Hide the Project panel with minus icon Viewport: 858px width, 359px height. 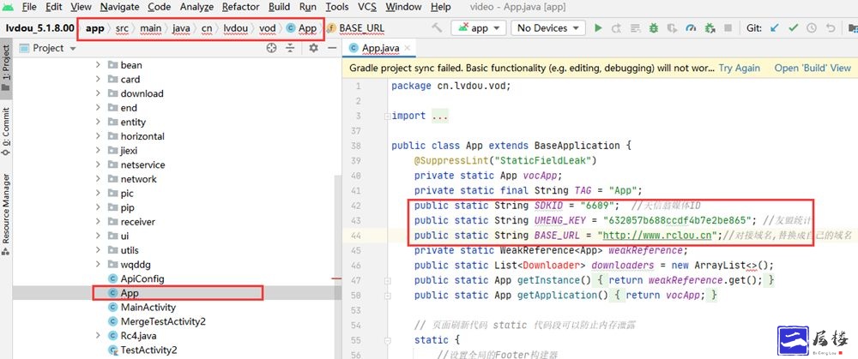331,48
